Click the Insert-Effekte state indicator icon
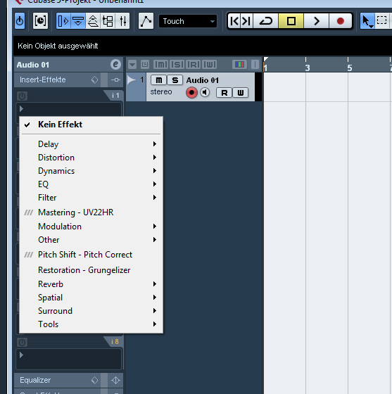Image resolution: width=392 pixels, height=394 pixels. [x=115, y=80]
